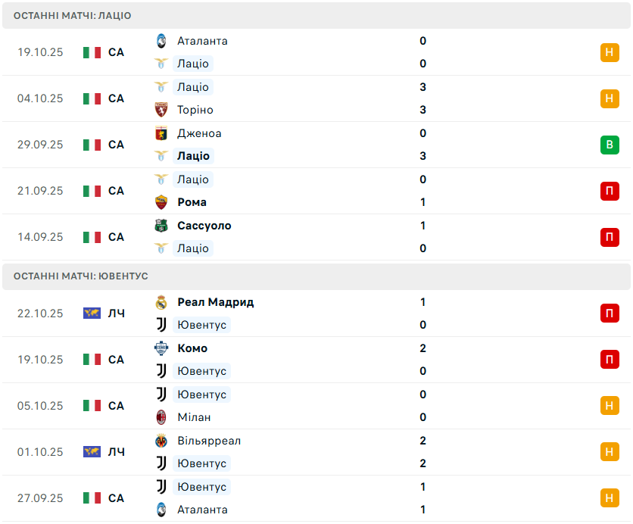Click the 29.09.25 match date
633x524 pixels.
click(40, 145)
